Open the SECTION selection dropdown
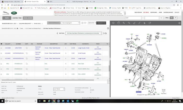The image size is (183, 110). point(84,33)
